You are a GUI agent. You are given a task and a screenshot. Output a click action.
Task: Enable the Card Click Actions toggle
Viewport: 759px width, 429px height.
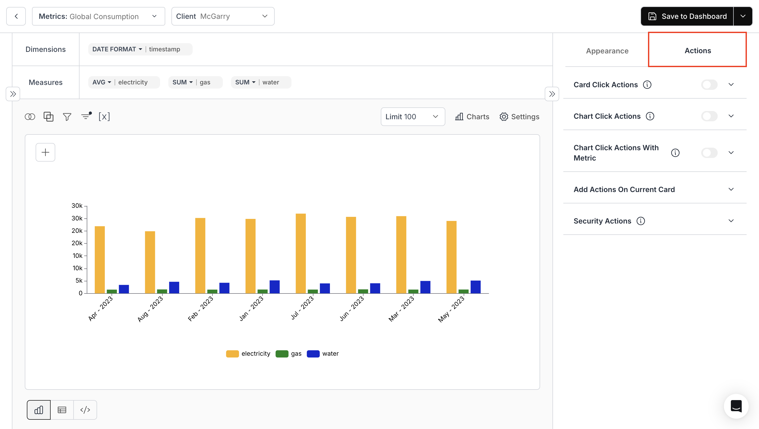click(x=709, y=85)
